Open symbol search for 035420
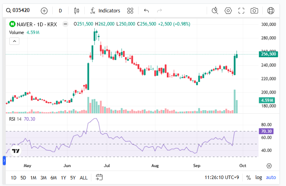 click(18, 10)
